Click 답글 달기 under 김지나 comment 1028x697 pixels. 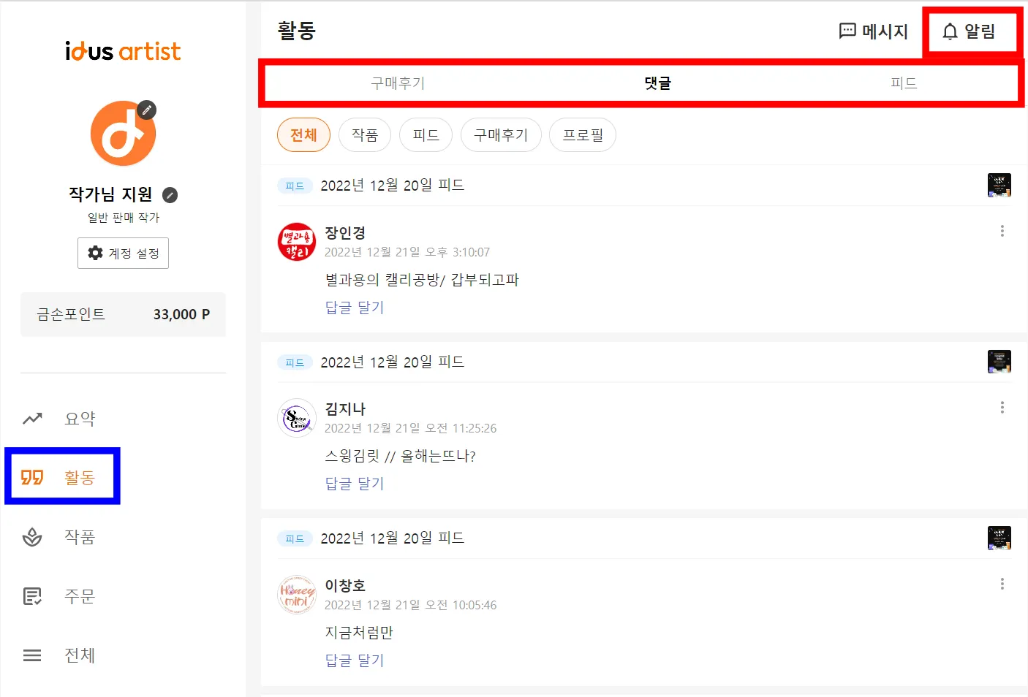355,484
